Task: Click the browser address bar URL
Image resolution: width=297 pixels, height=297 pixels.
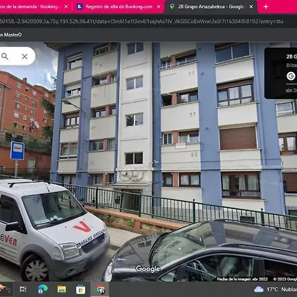Action: coord(142,21)
